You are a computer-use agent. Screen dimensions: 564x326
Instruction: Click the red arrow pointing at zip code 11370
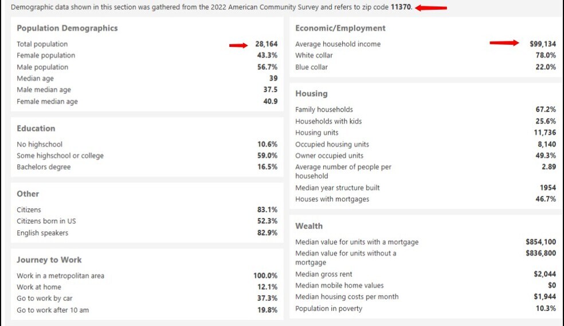(x=431, y=8)
